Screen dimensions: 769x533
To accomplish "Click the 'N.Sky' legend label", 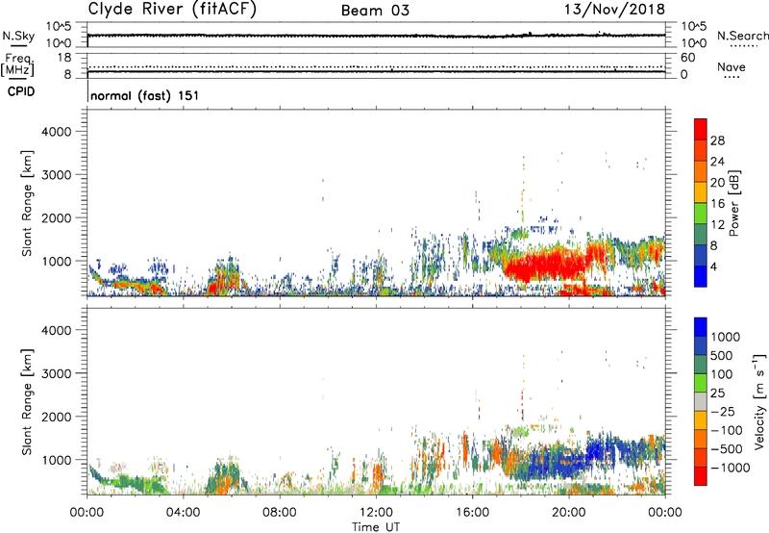I will (18, 36).
